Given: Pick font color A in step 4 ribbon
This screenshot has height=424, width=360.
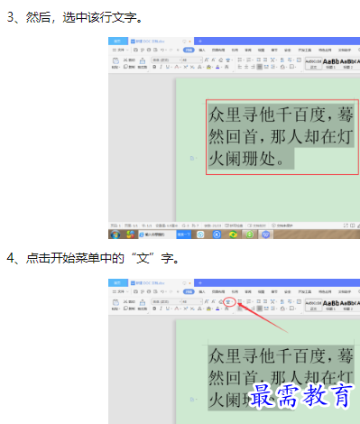Looking at the screenshot, I should 217,309.
